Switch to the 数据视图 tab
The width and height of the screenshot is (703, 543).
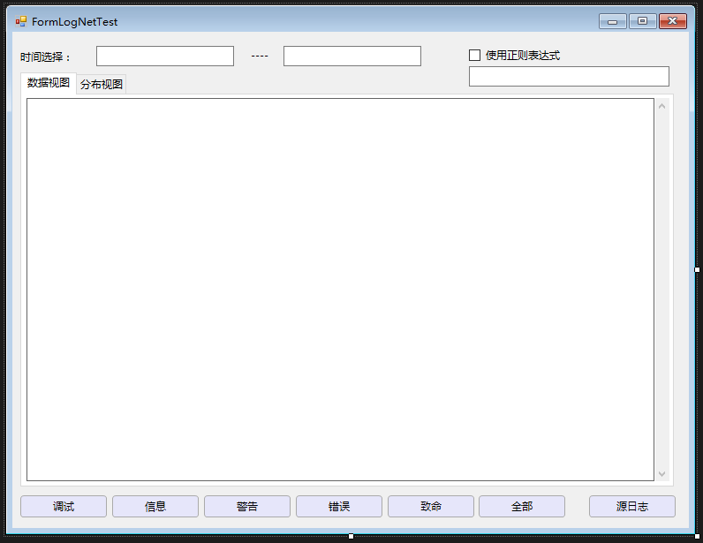(x=49, y=83)
